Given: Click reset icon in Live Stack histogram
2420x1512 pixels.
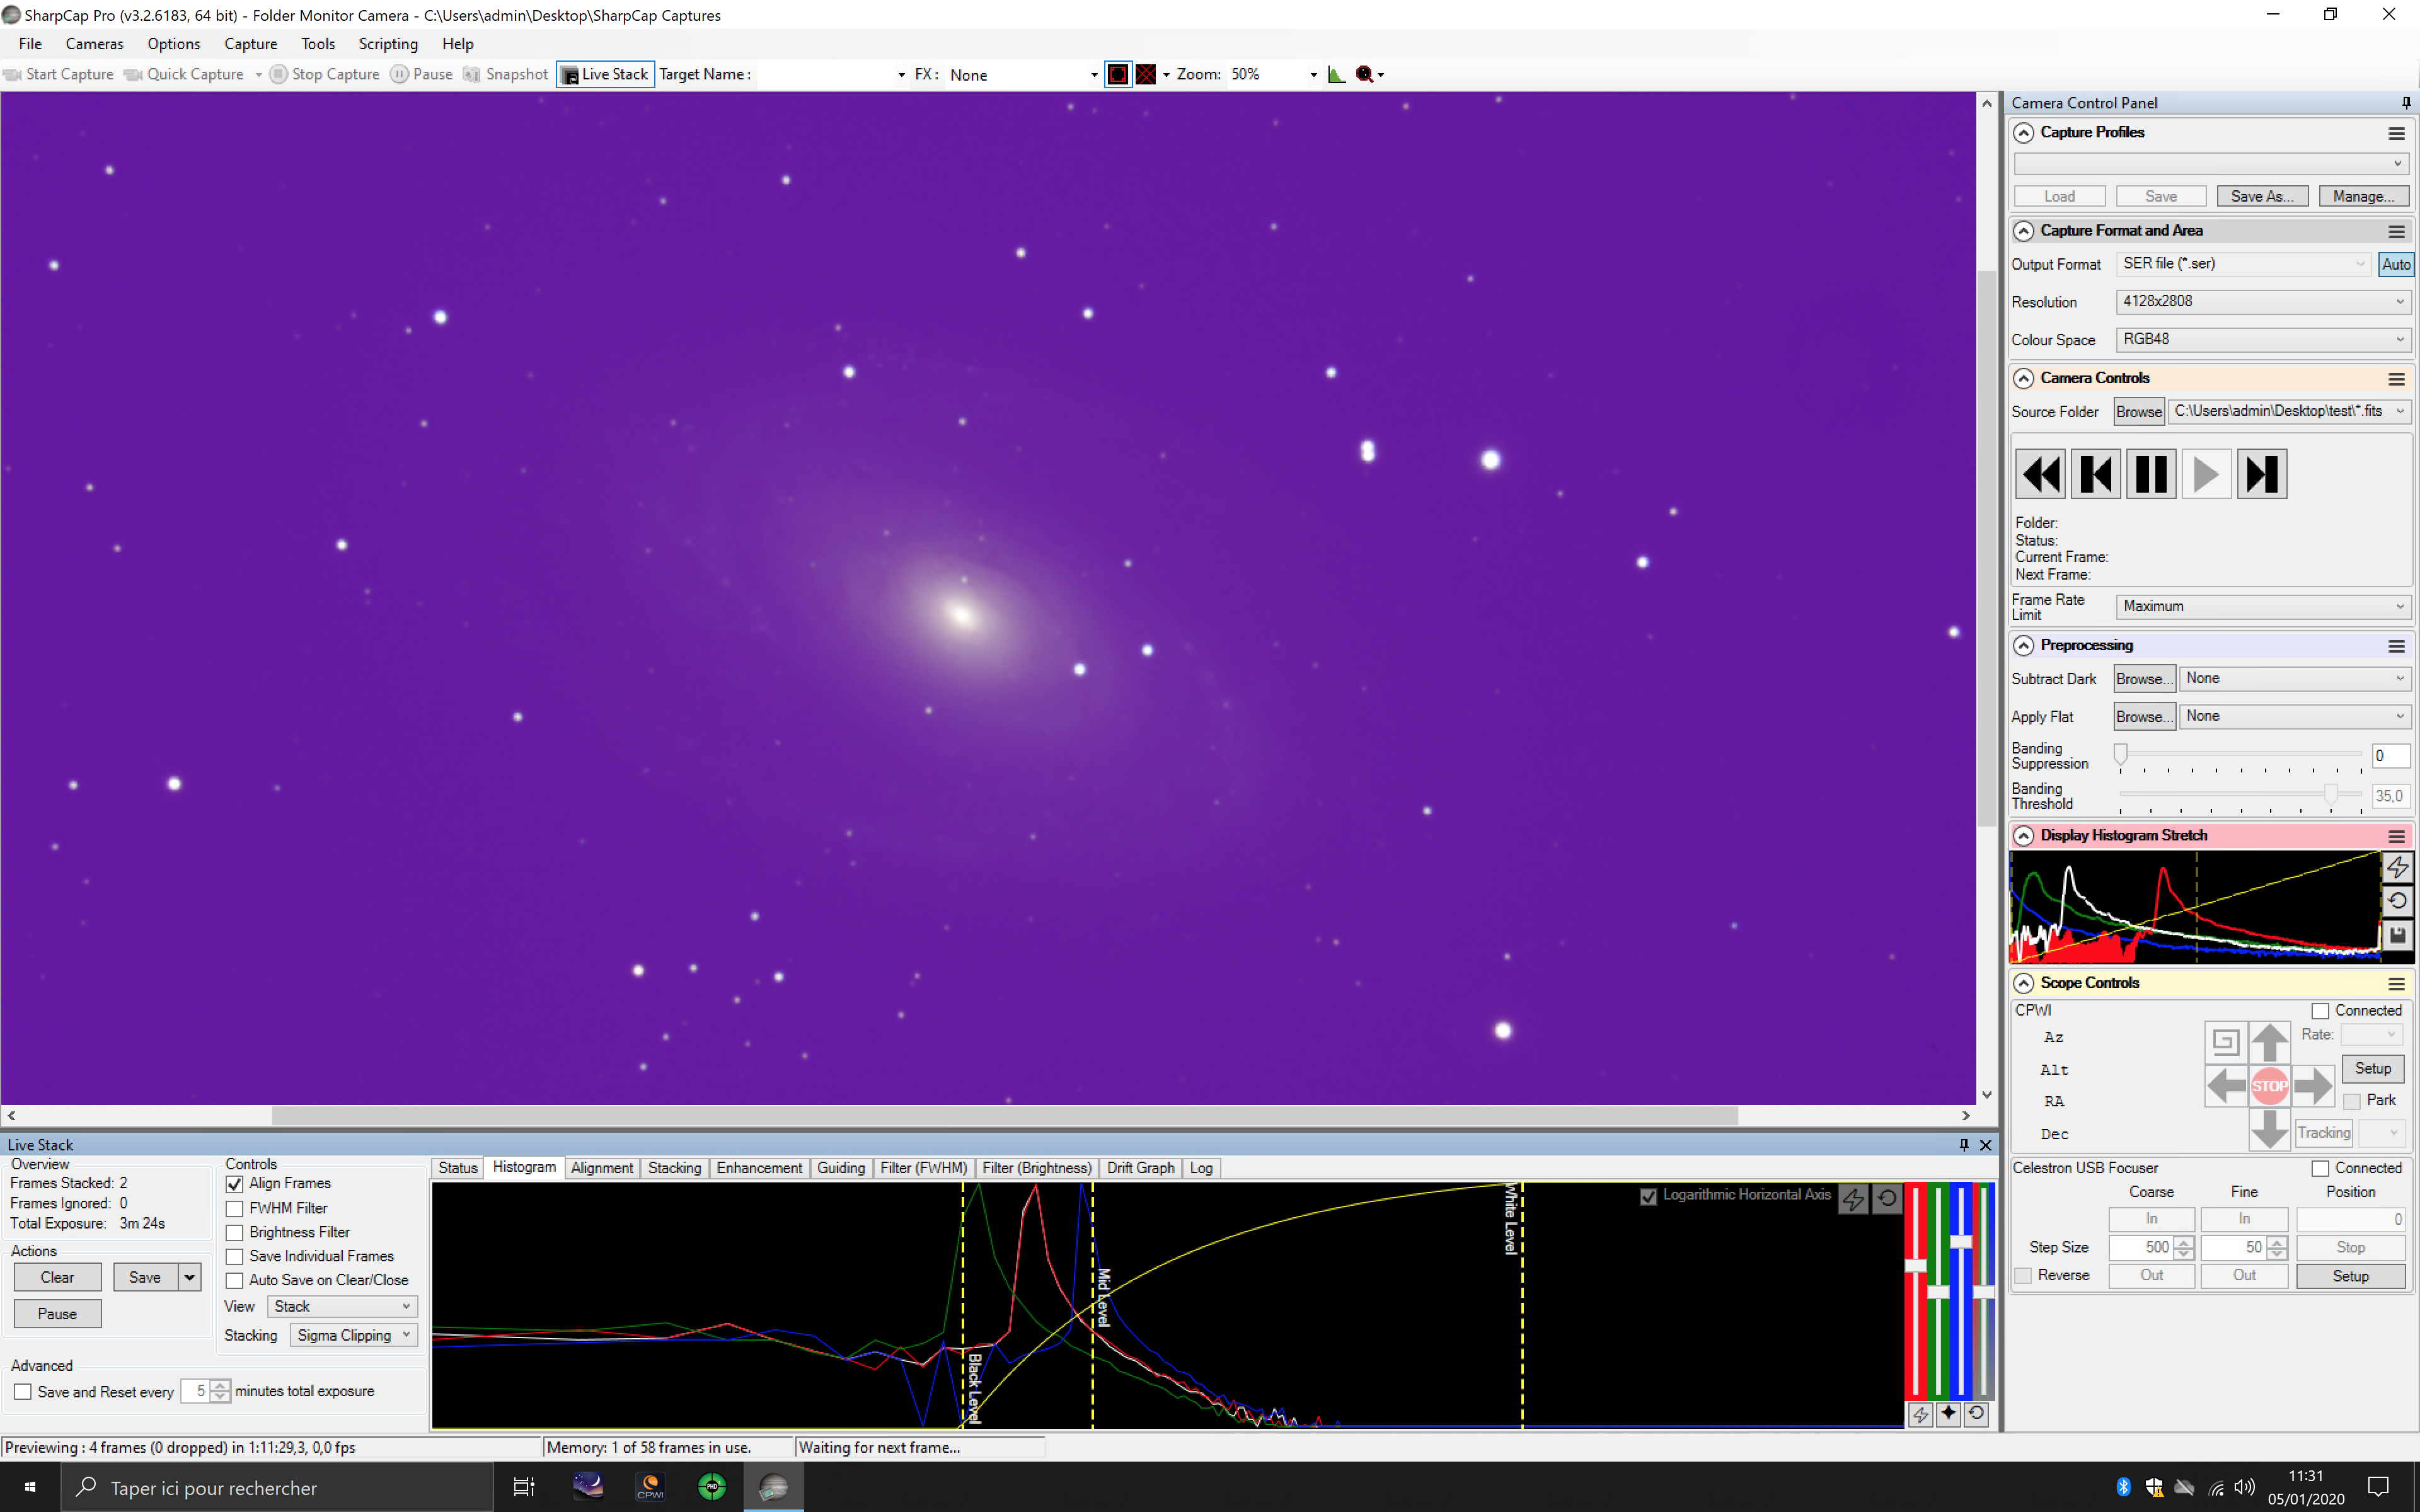Looking at the screenshot, I should pos(1887,1198).
